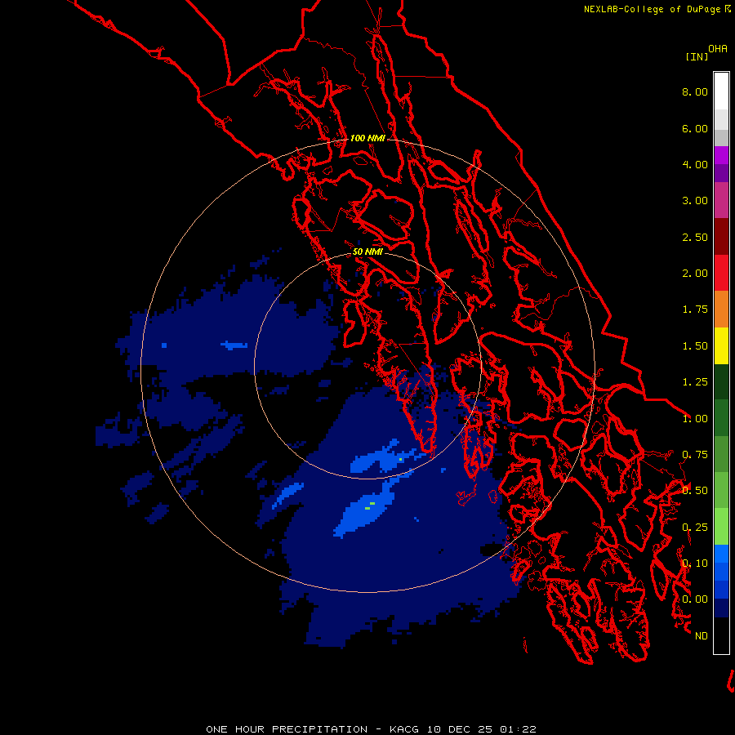The height and width of the screenshot is (735, 735).
Task: Click the darkest green legend swatch
Action: [721, 381]
